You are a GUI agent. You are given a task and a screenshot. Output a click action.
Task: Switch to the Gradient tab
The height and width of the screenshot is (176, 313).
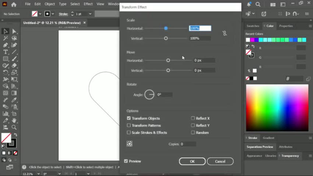click(x=268, y=138)
